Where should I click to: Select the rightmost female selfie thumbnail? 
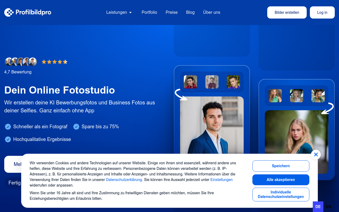point(318,96)
